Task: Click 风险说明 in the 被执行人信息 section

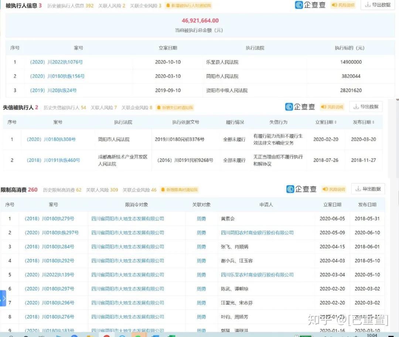Action: point(343,5)
